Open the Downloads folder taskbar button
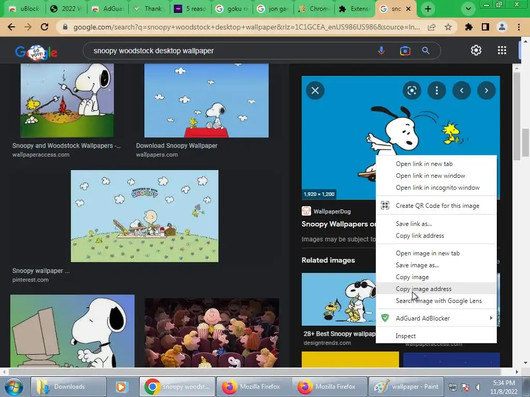This screenshot has width=530, height=397. click(x=68, y=387)
